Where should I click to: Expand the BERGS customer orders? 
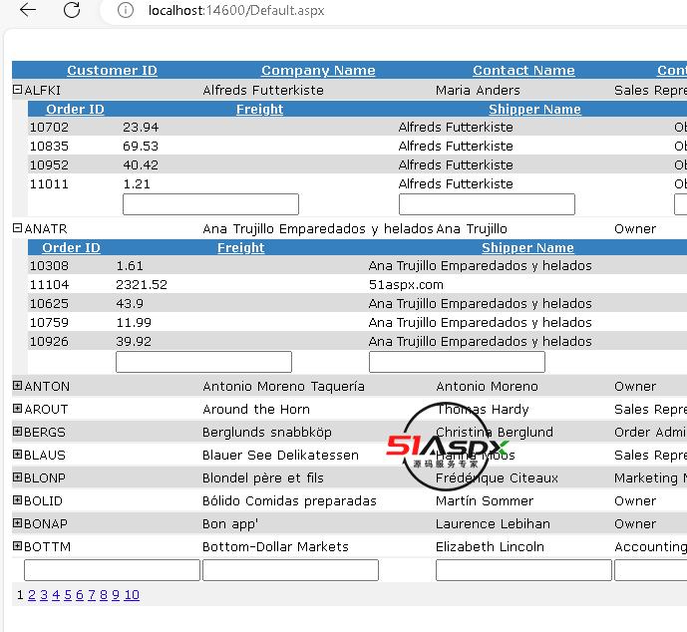coord(17,432)
